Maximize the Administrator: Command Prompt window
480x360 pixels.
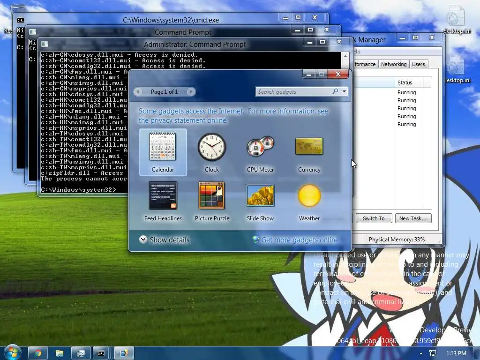click(322, 42)
